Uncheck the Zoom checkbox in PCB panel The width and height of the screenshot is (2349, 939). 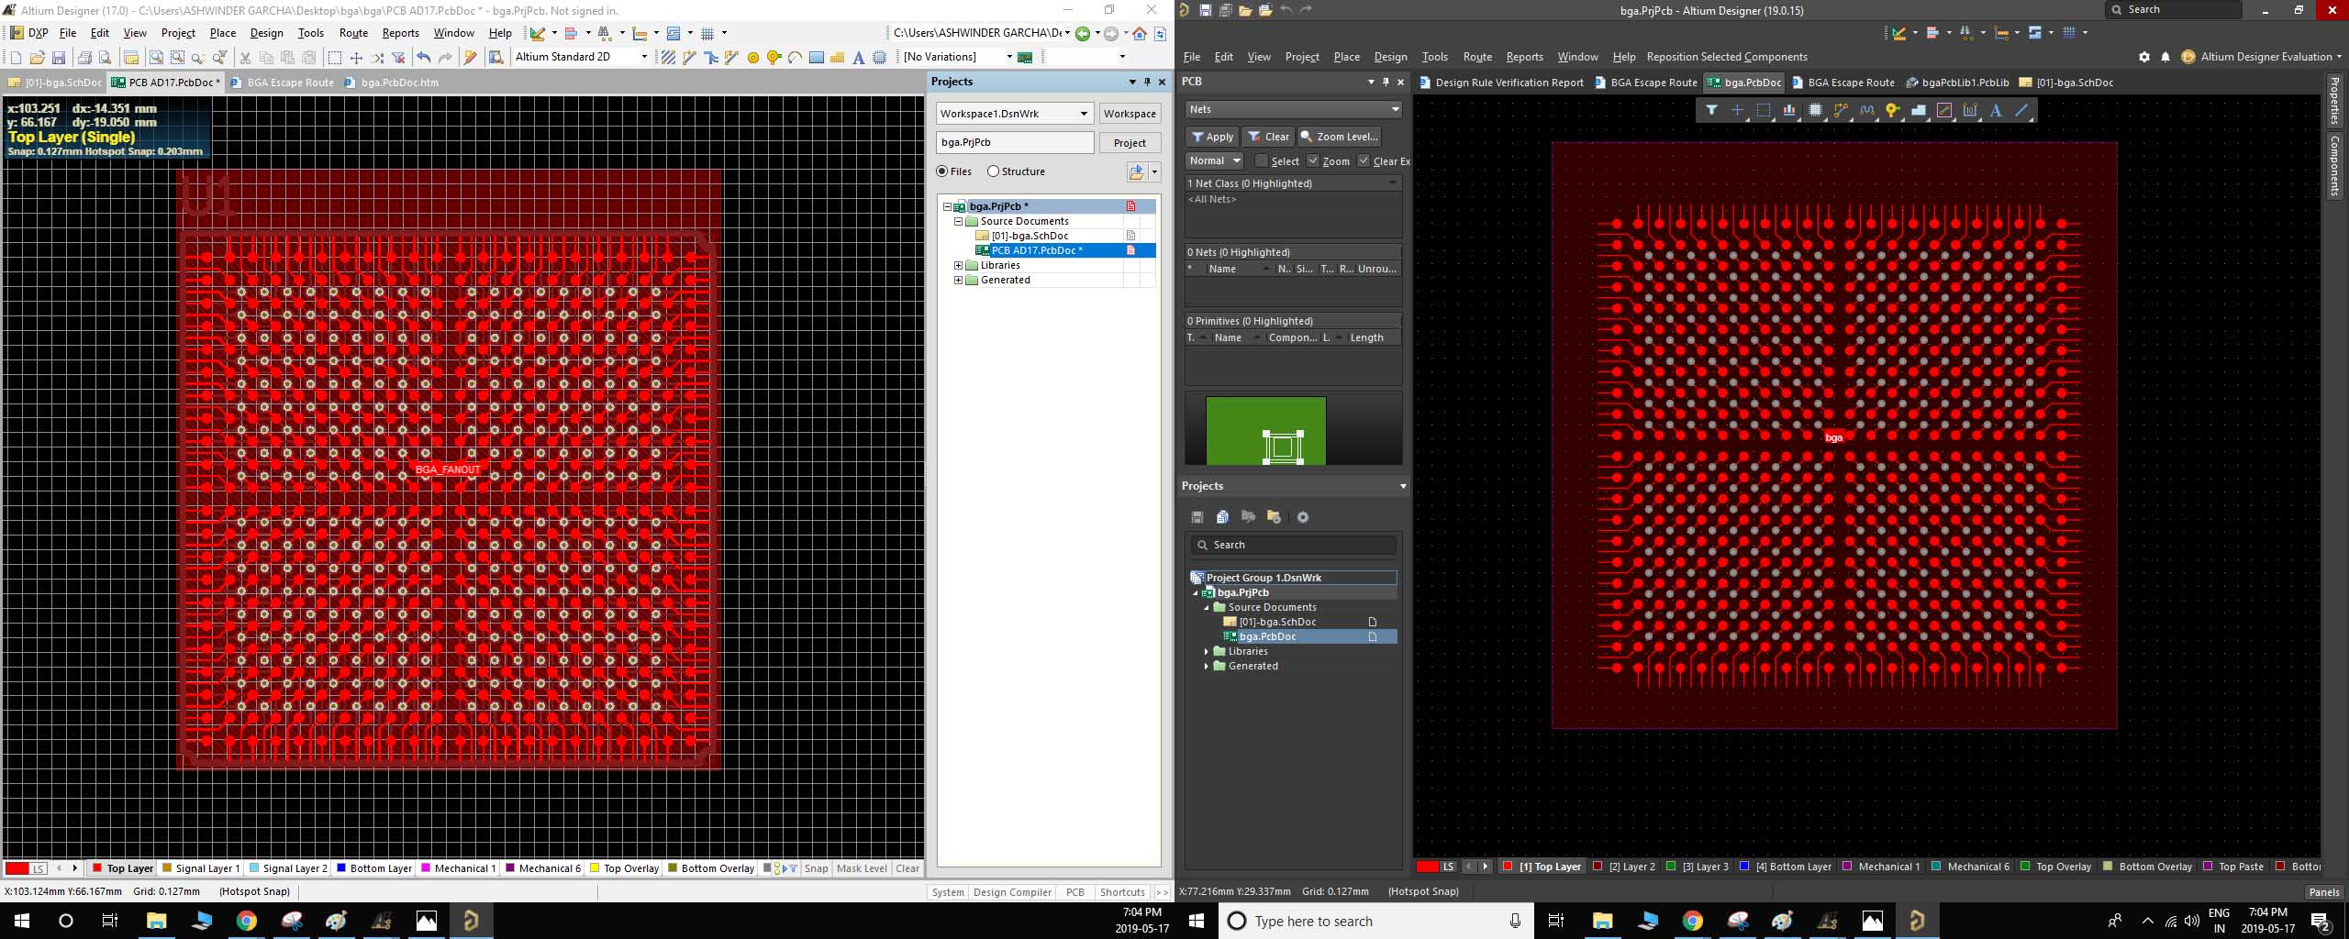tap(1313, 161)
